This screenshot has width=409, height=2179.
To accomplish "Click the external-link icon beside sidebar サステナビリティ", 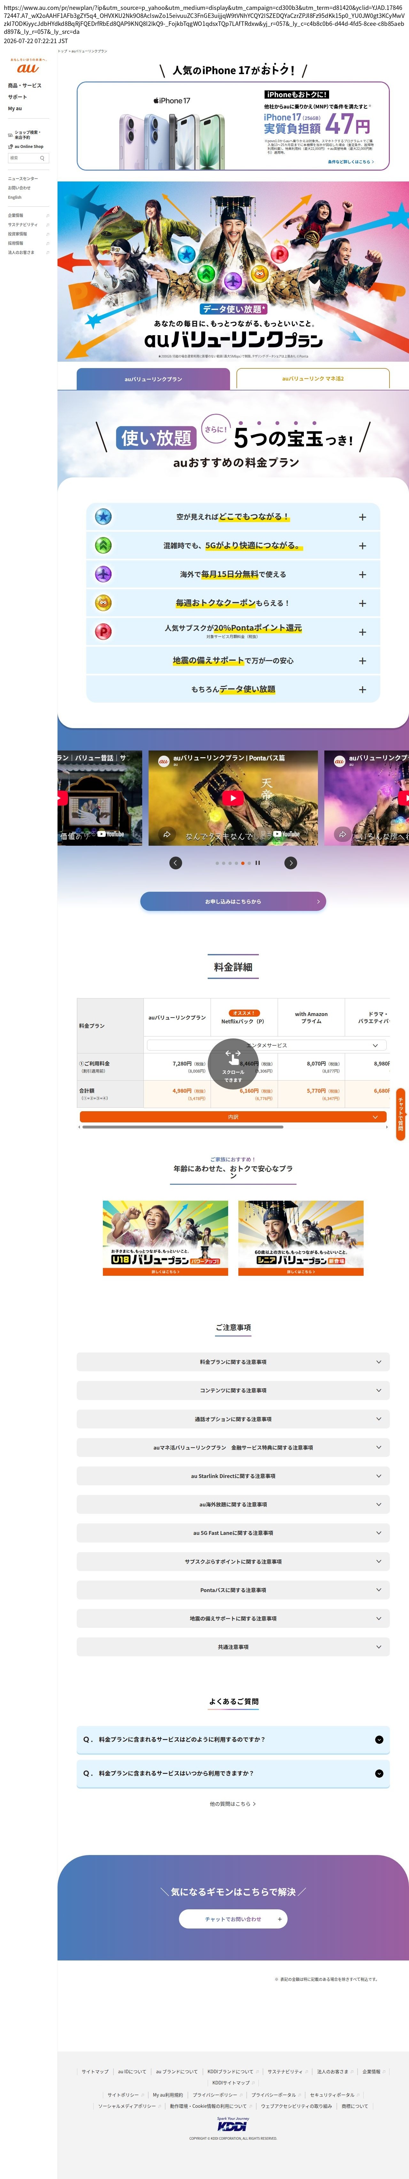I will click(47, 225).
